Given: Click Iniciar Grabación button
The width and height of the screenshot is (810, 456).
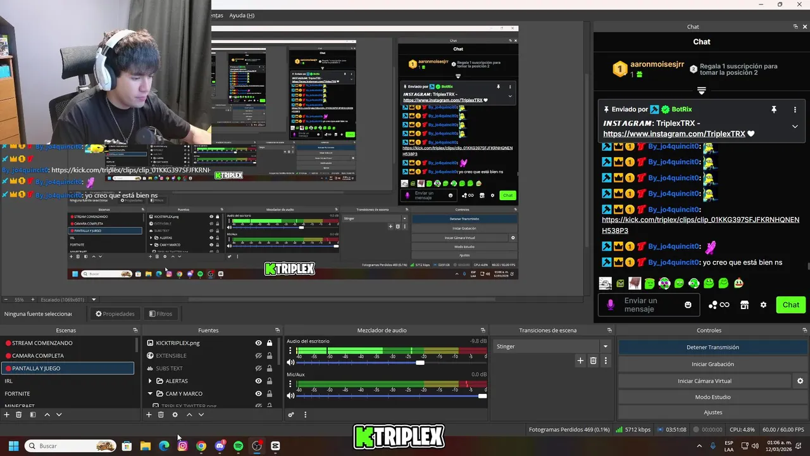Looking at the screenshot, I should click(713, 364).
